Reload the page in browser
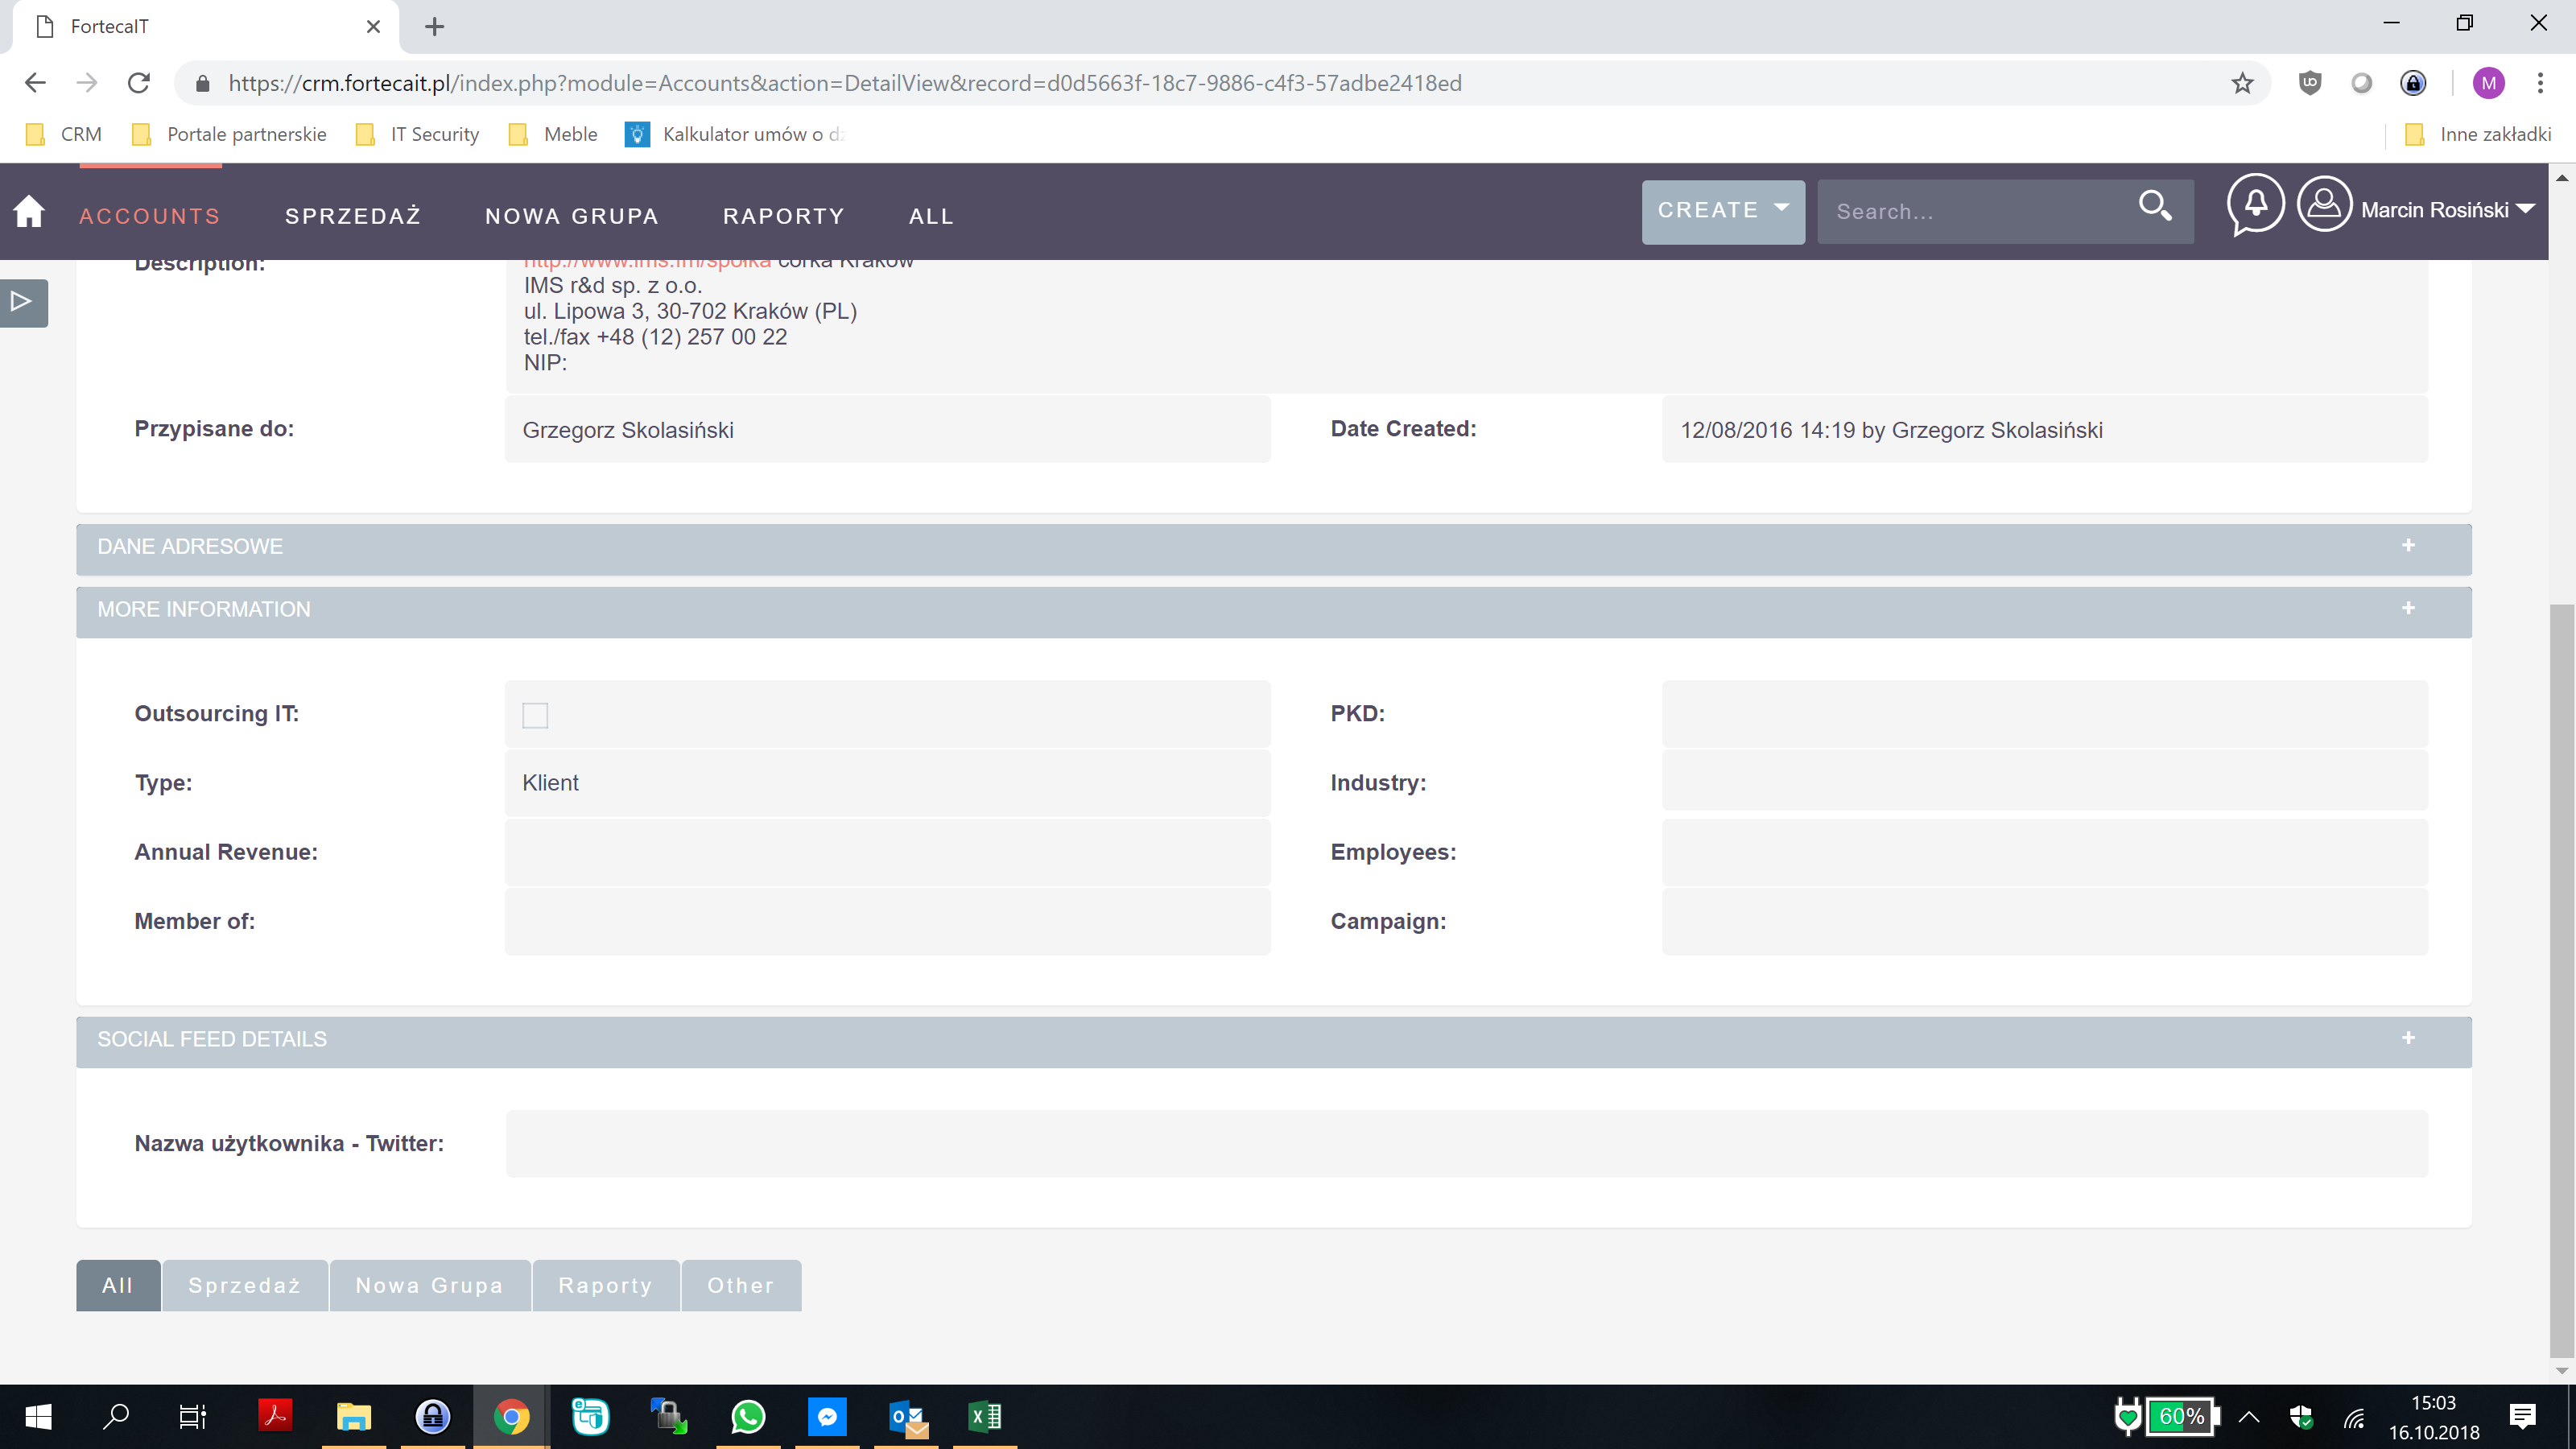The image size is (2576, 1449). click(139, 83)
